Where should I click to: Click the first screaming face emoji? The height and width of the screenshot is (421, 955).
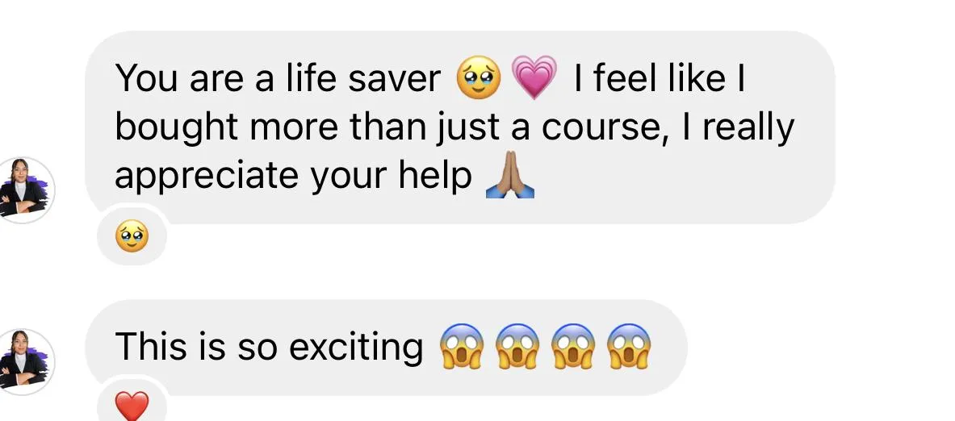click(462, 346)
